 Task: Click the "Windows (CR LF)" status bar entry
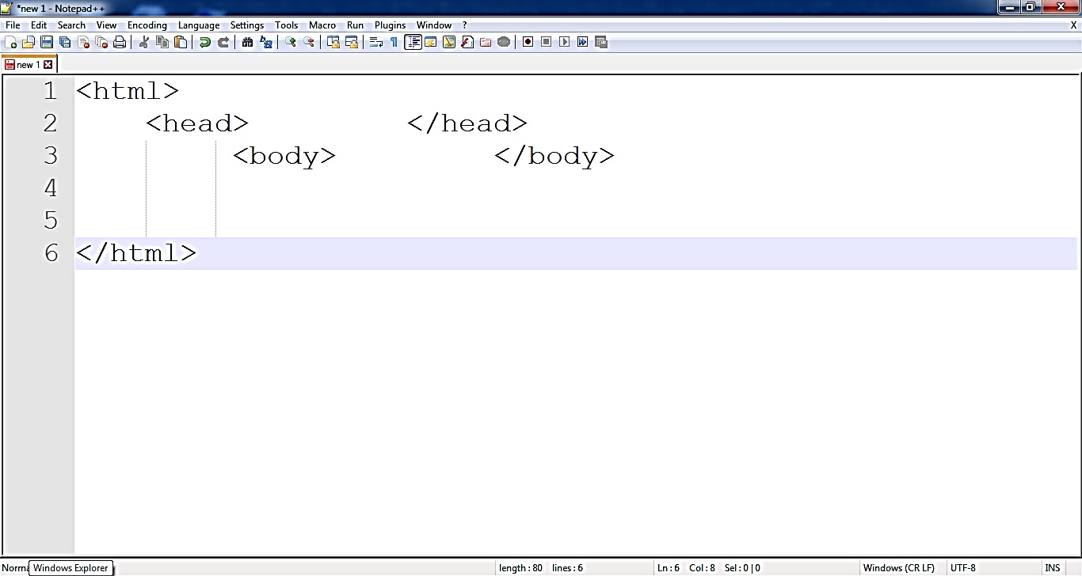click(x=899, y=568)
